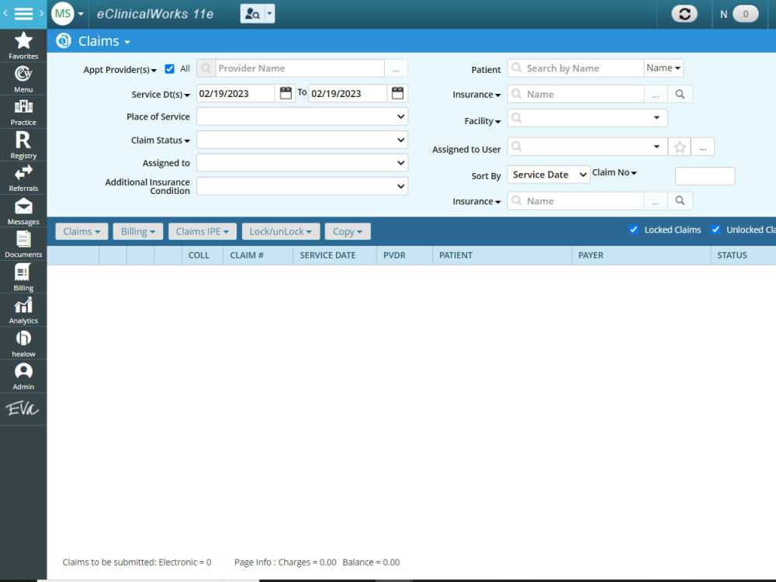
Task: Click the Service Dt(s) label dropdown
Action: (161, 94)
